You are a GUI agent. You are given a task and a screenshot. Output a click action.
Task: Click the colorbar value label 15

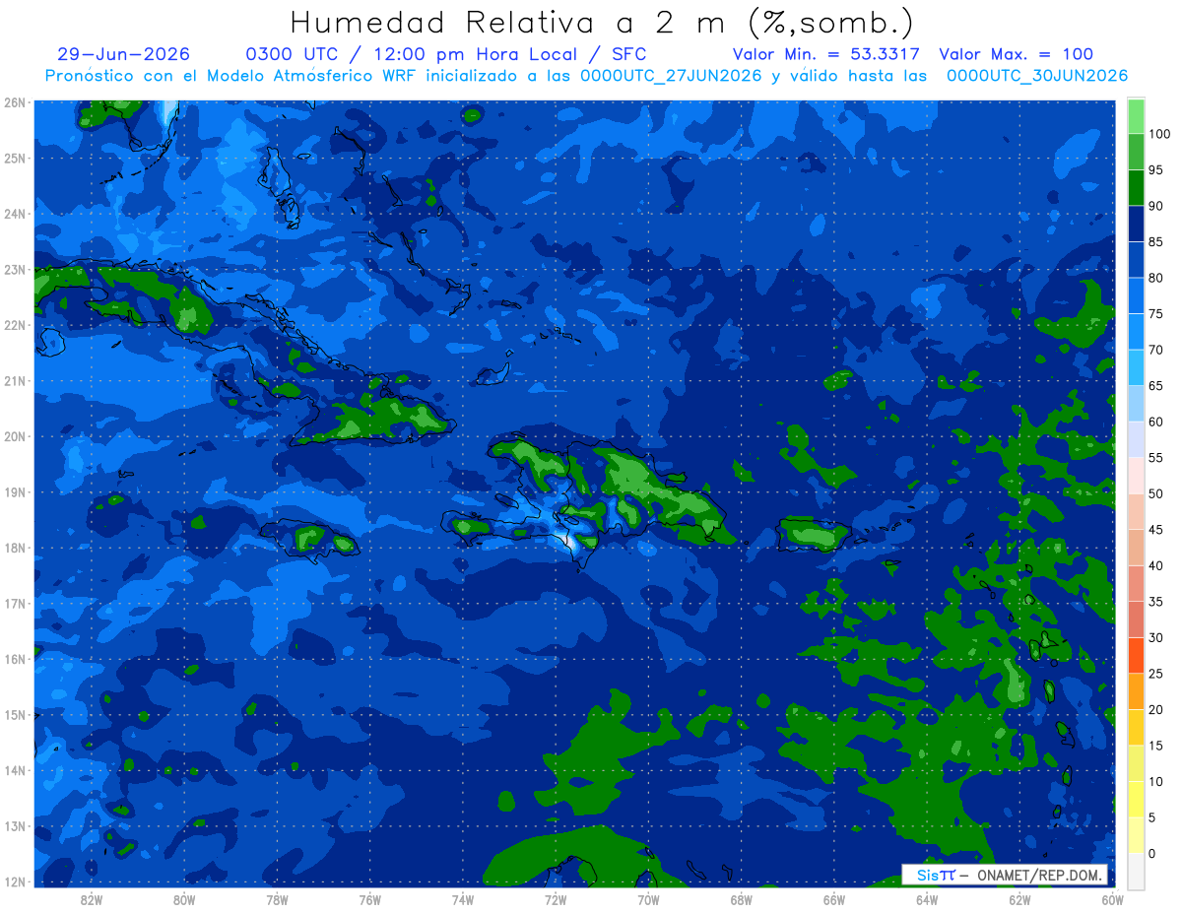(x=1155, y=746)
